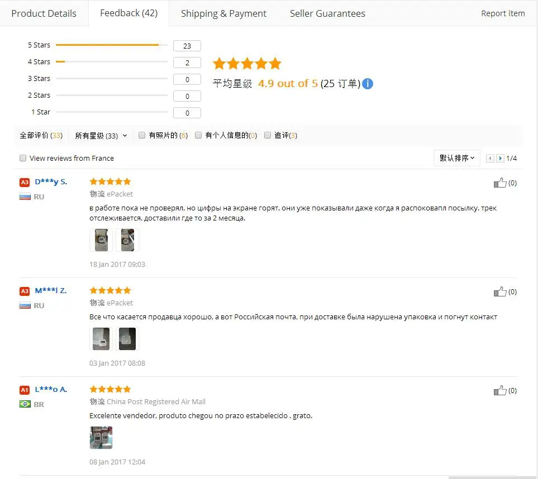The height and width of the screenshot is (479, 538).
Task: Like M***l Z.'s review with thumbs-up
Action: (x=500, y=292)
